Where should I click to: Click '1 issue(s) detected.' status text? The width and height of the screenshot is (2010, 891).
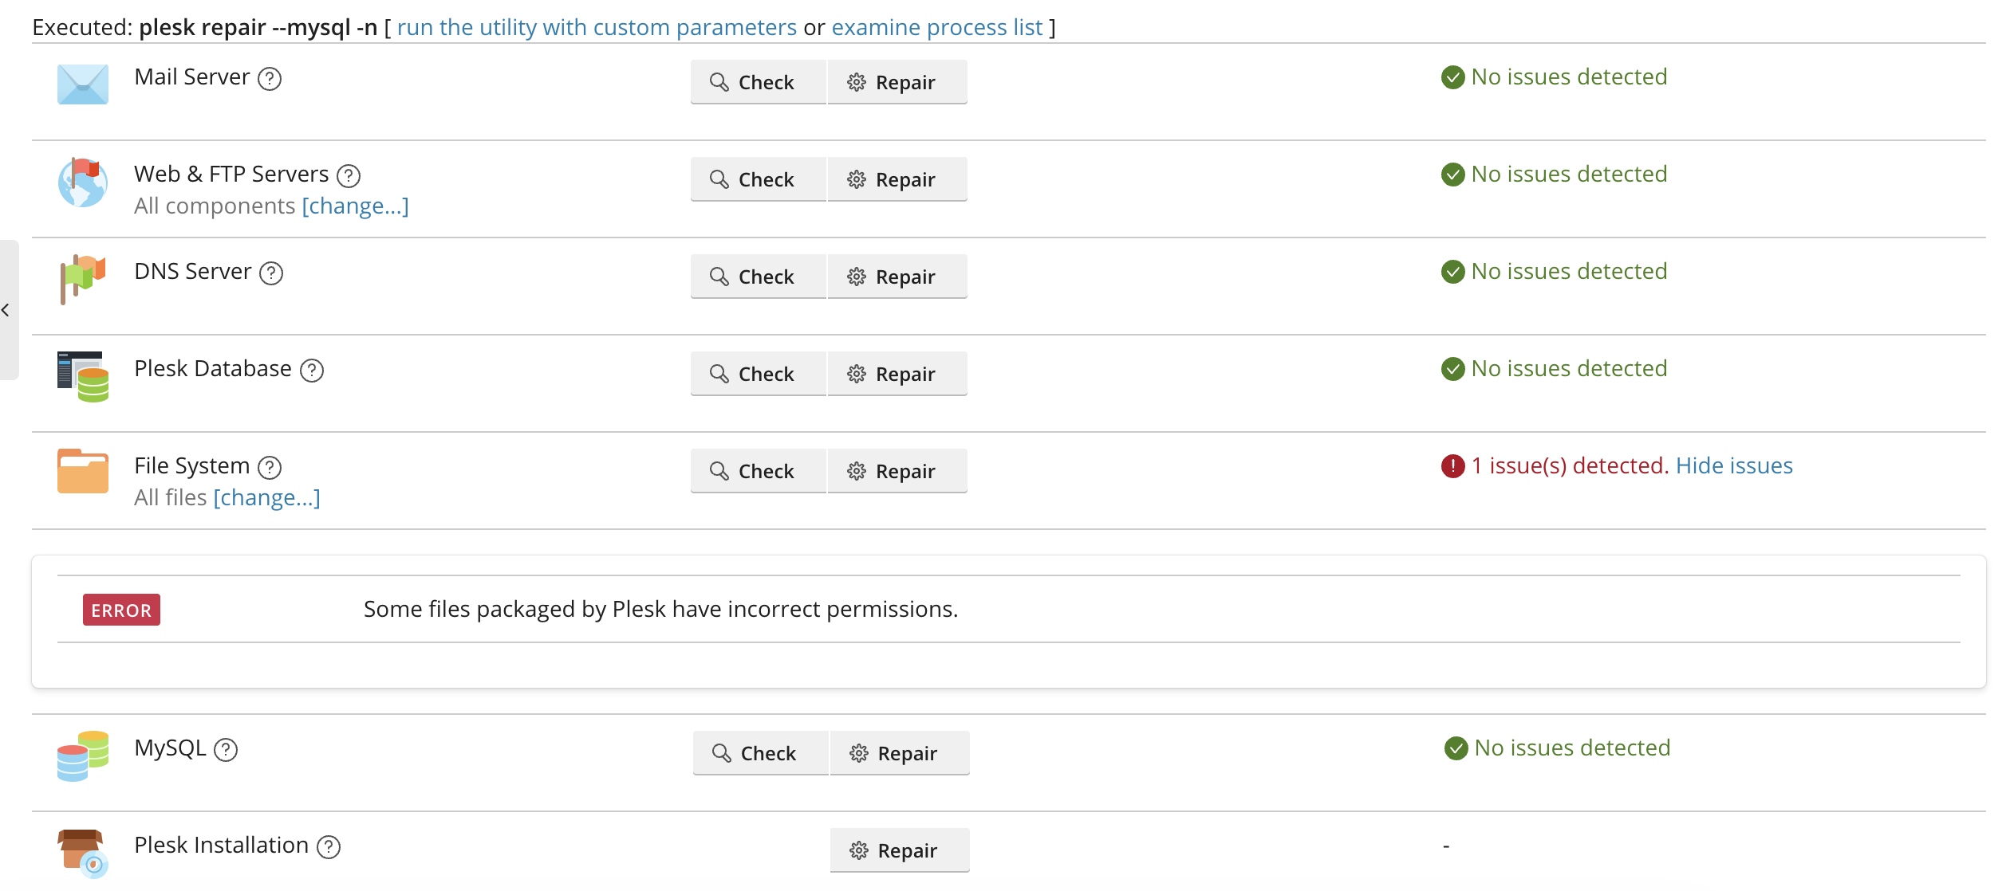(1571, 466)
